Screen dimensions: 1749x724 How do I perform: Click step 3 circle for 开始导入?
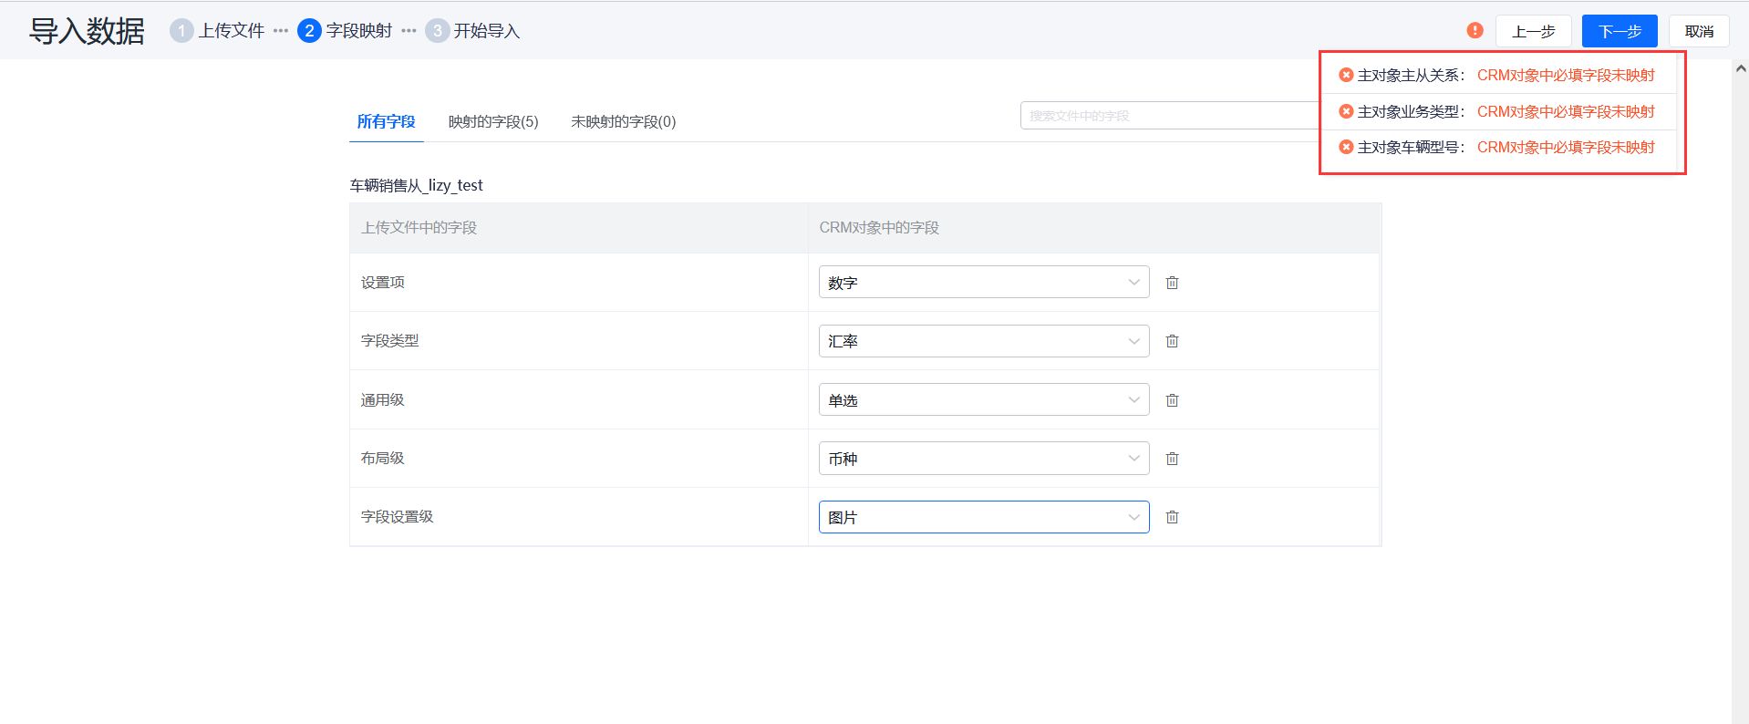coord(437,31)
